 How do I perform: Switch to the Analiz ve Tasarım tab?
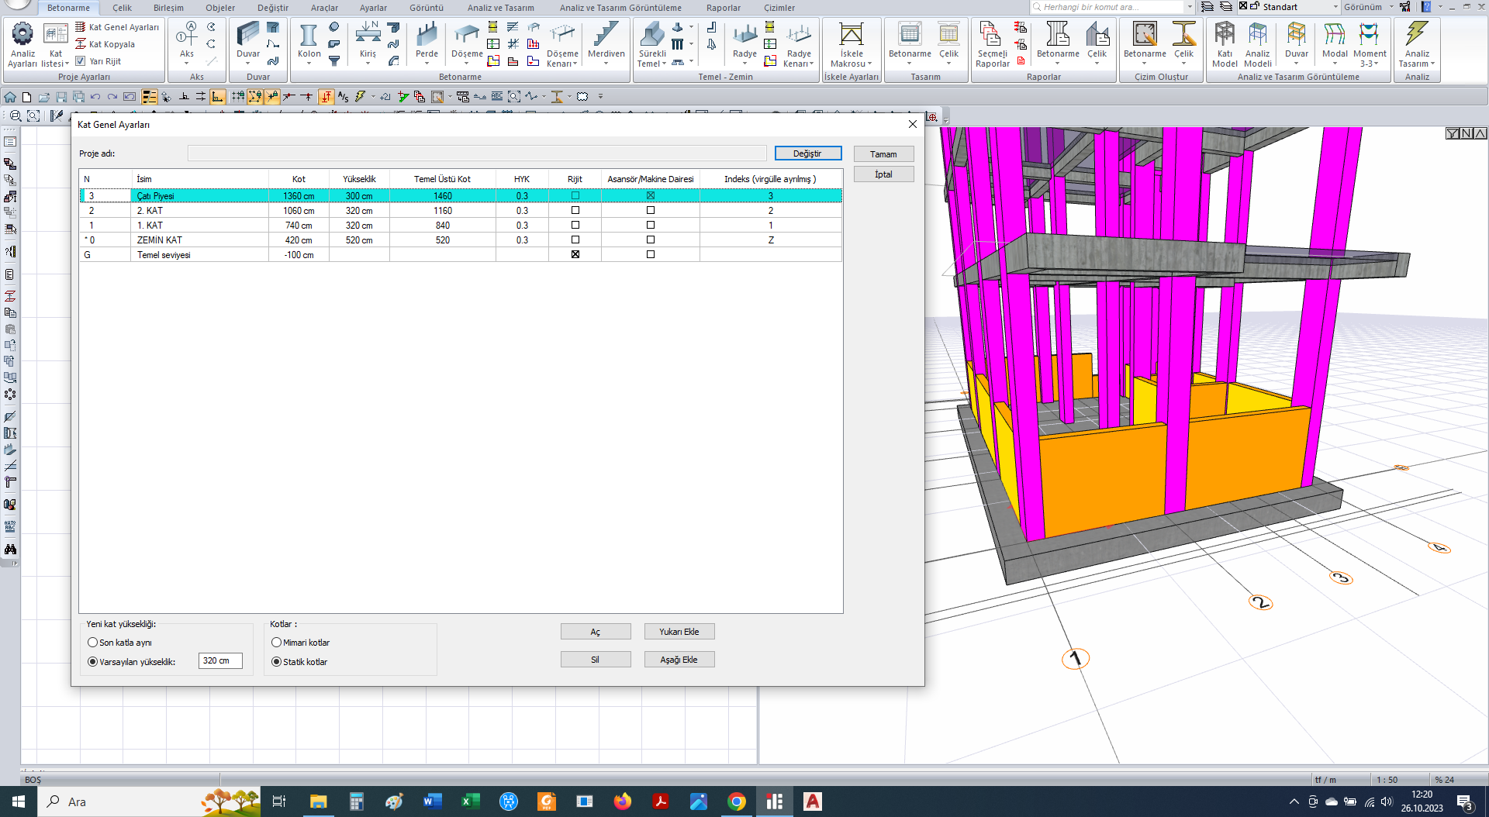pyautogui.click(x=500, y=8)
